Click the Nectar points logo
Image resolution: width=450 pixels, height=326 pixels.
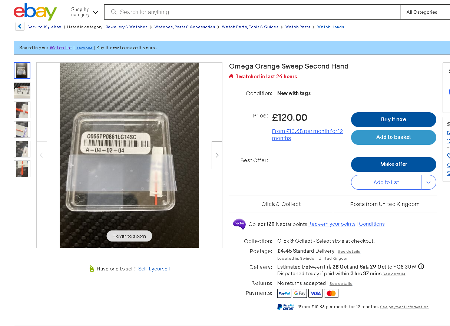point(239,224)
